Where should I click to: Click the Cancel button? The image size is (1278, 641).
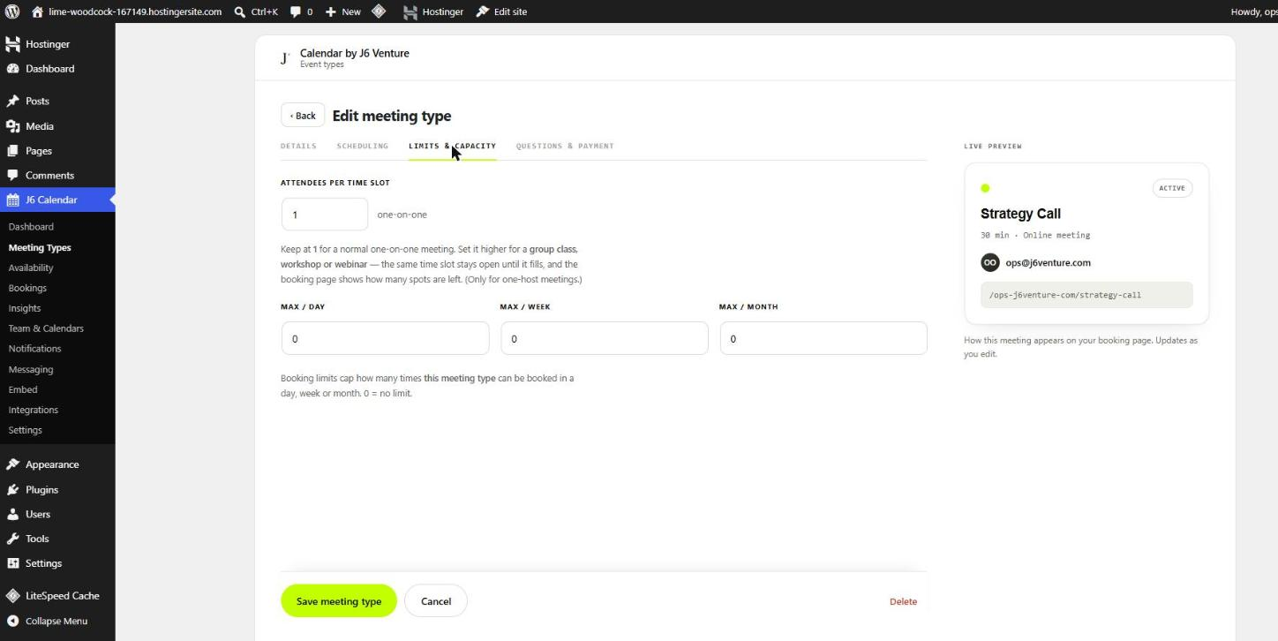pos(436,601)
